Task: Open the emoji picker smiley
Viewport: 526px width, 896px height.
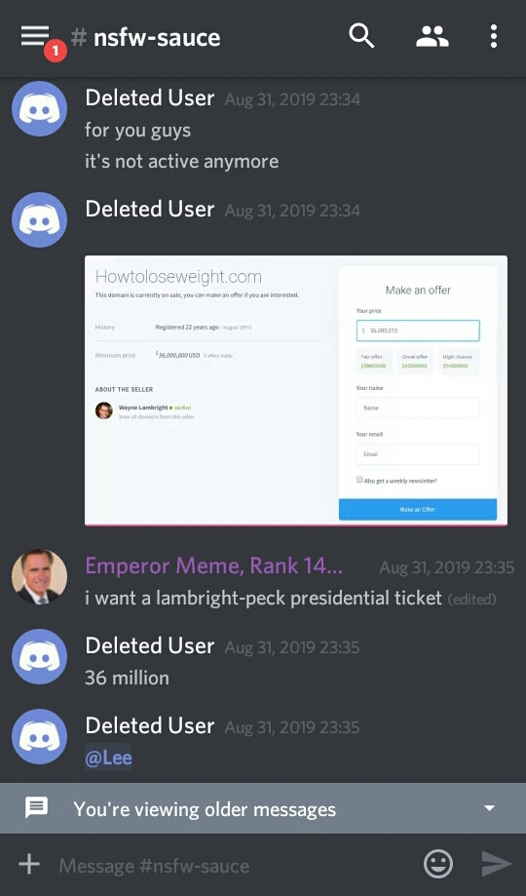Action: coord(438,864)
